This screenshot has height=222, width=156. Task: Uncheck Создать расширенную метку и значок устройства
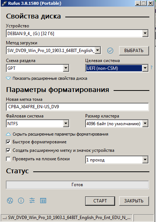(8, 150)
